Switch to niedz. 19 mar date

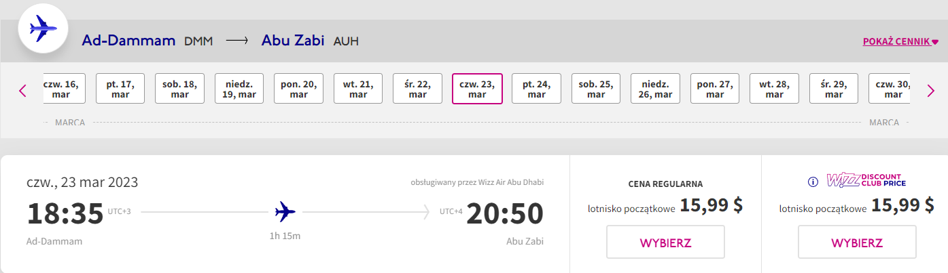239,89
